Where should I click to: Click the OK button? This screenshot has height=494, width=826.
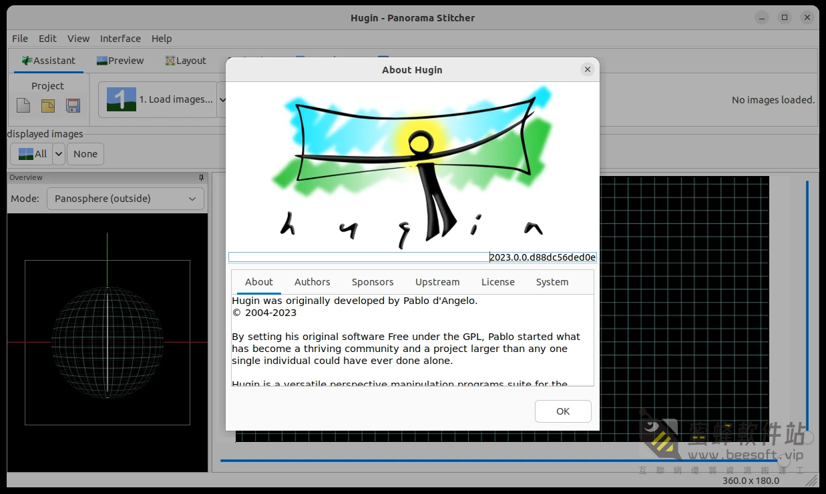pos(563,411)
